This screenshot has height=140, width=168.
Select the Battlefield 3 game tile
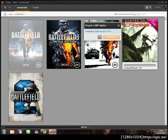point(26,44)
